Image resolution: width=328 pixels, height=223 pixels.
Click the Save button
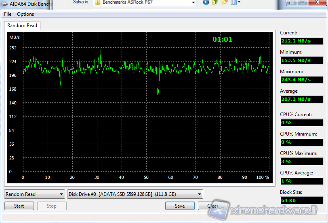tap(180, 206)
